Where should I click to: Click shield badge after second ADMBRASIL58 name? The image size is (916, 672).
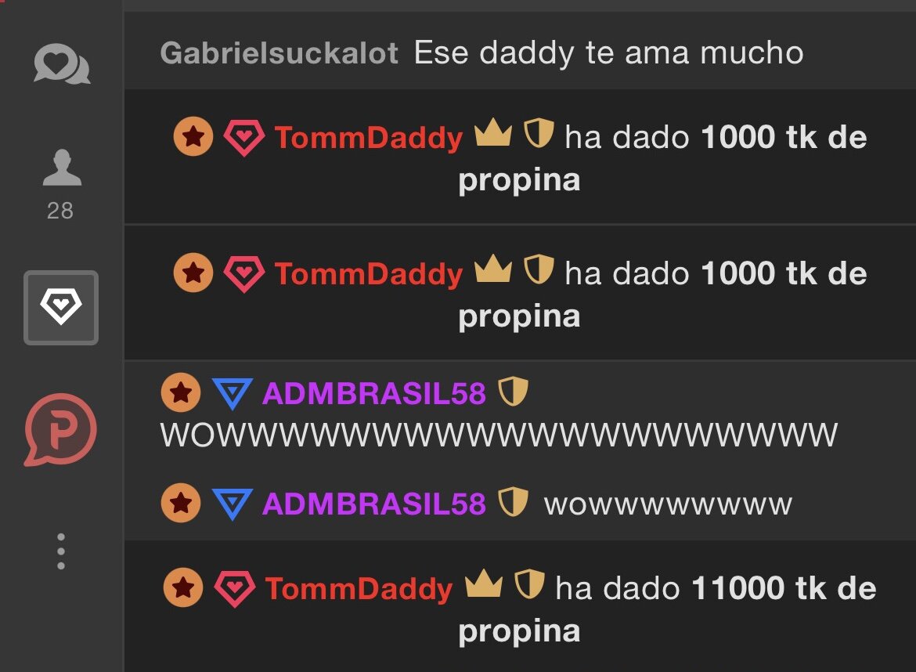click(513, 502)
